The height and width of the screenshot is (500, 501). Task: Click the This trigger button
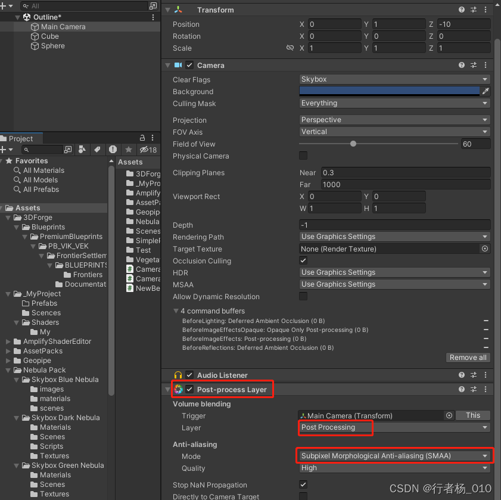coord(473,415)
